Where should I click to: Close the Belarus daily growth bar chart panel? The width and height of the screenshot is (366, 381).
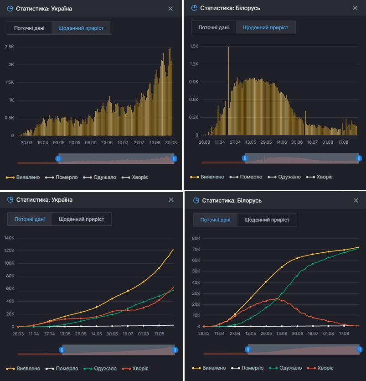tap(356, 8)
